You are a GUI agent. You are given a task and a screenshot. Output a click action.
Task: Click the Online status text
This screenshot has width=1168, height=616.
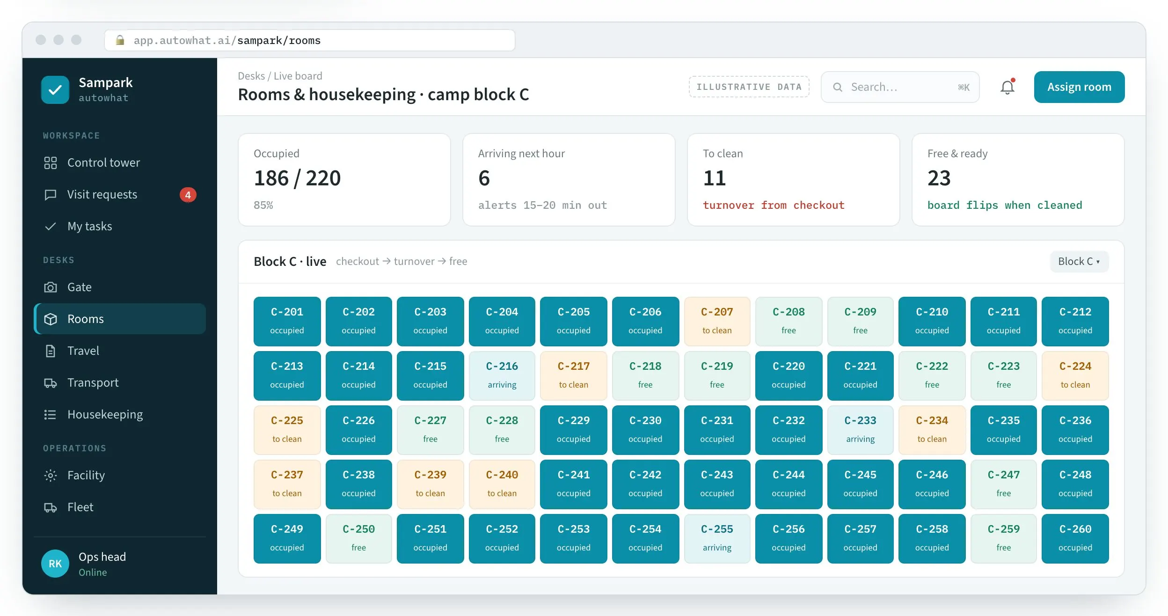[93, 572]
